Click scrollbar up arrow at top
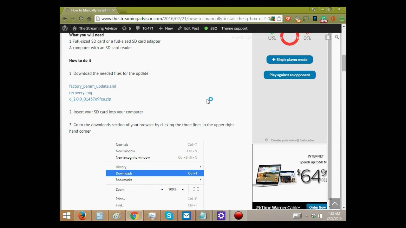Image resolution: width=406 pixels, height=228 pixels. tap(344, 26)
